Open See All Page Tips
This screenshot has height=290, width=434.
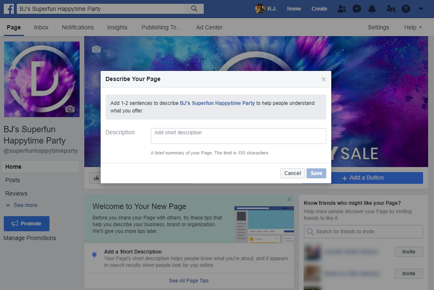click(189, 280)
